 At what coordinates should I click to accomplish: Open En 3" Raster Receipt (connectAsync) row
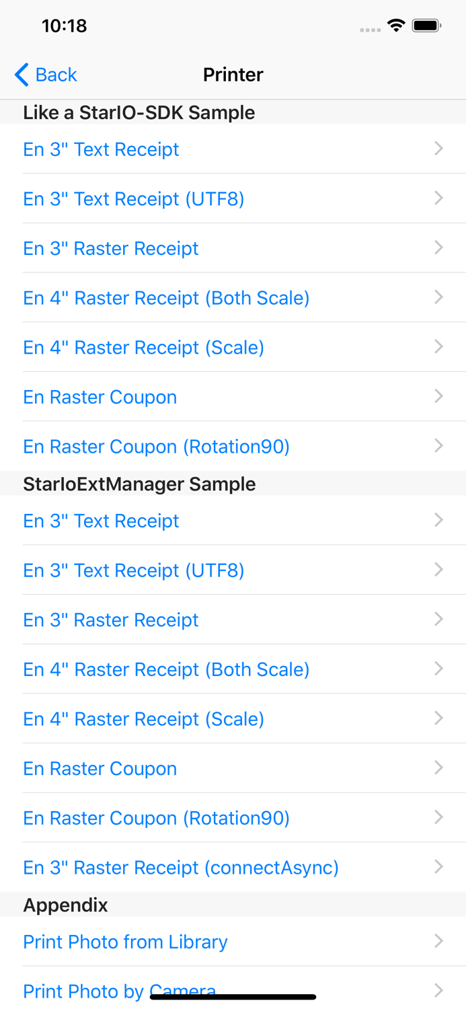tap(180, 867)
